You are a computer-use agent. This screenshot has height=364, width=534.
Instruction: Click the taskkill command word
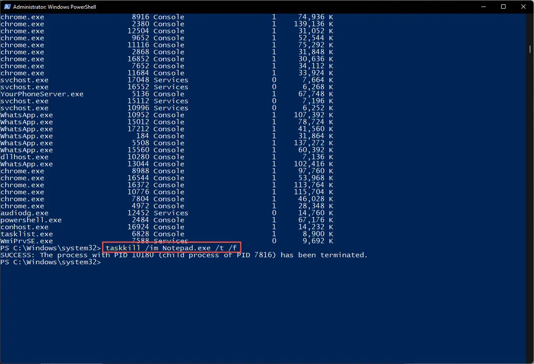123,248
